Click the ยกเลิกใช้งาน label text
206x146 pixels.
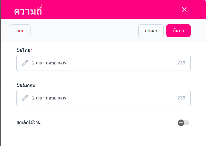pyautogui.click(x=28, y=122)
